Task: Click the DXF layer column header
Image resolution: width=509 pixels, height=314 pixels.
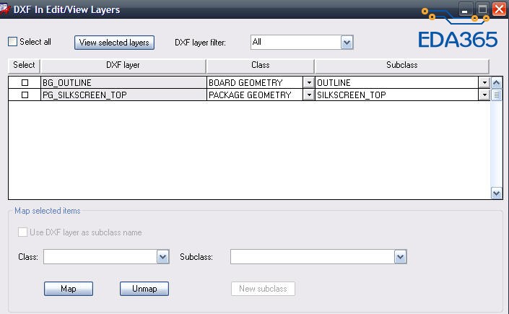Action: click(x=123, y=65)
